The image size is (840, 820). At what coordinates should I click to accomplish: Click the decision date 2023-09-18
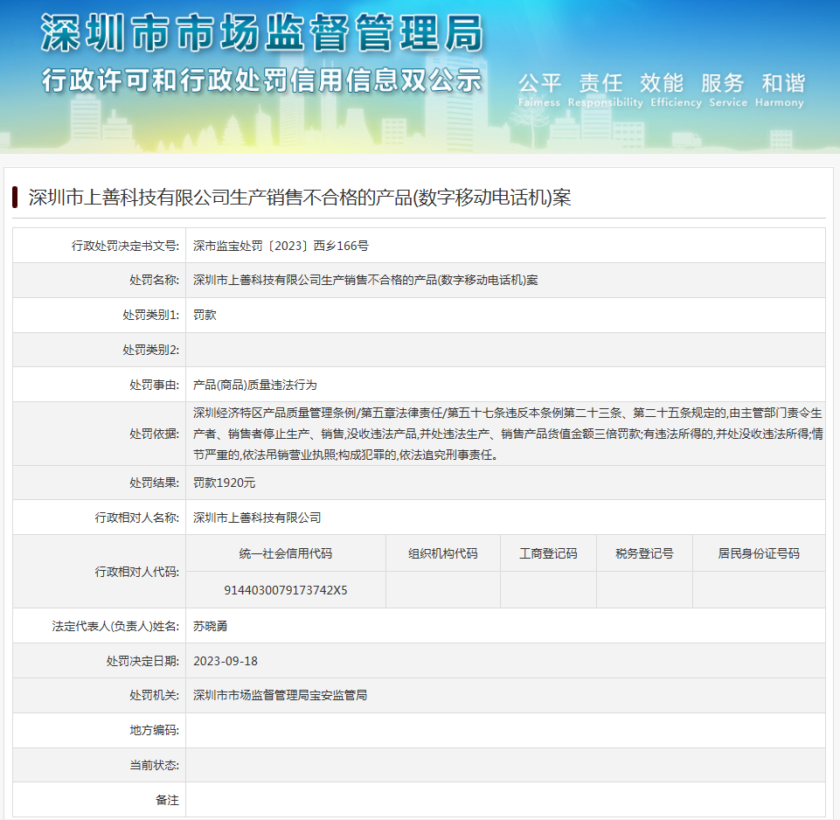click(226, 661)
